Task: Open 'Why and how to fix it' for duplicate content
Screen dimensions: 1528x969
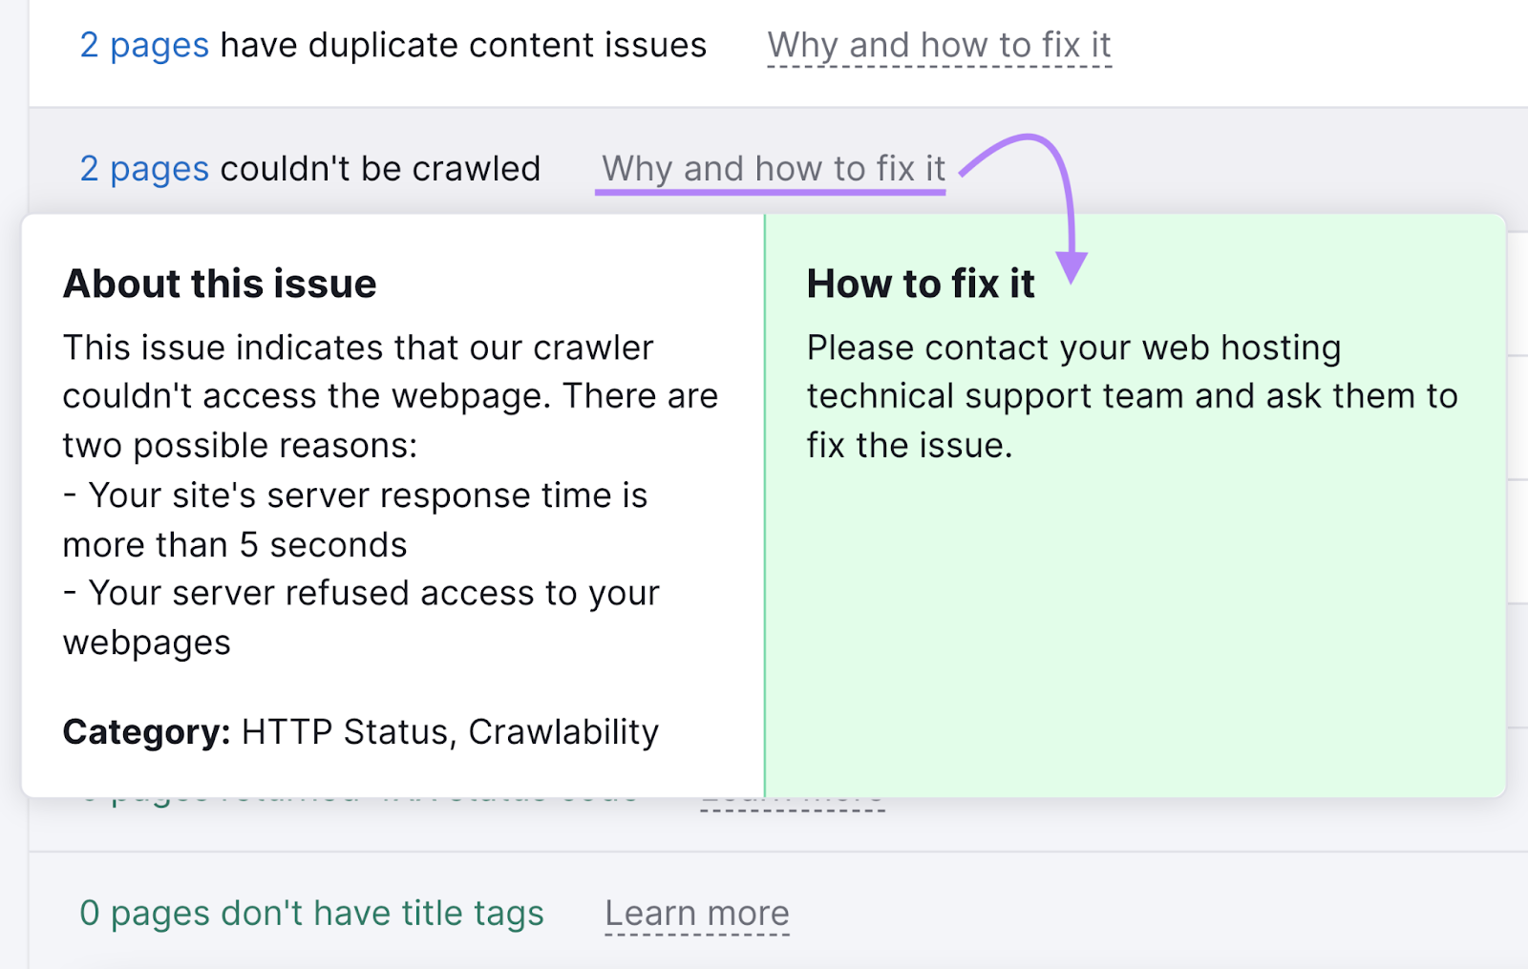Action: coord(939,44)
